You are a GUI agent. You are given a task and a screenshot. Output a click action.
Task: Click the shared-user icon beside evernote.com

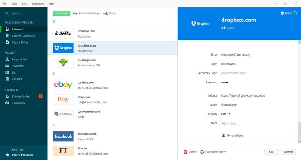tap(79, 112)
